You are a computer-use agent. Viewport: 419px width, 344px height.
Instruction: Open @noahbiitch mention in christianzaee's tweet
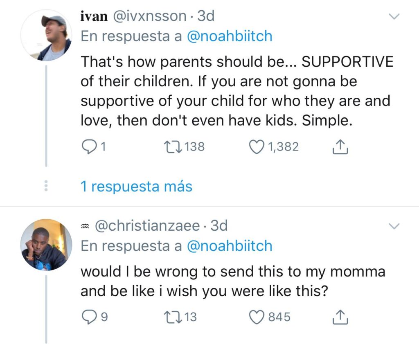[x=229, y=245]
